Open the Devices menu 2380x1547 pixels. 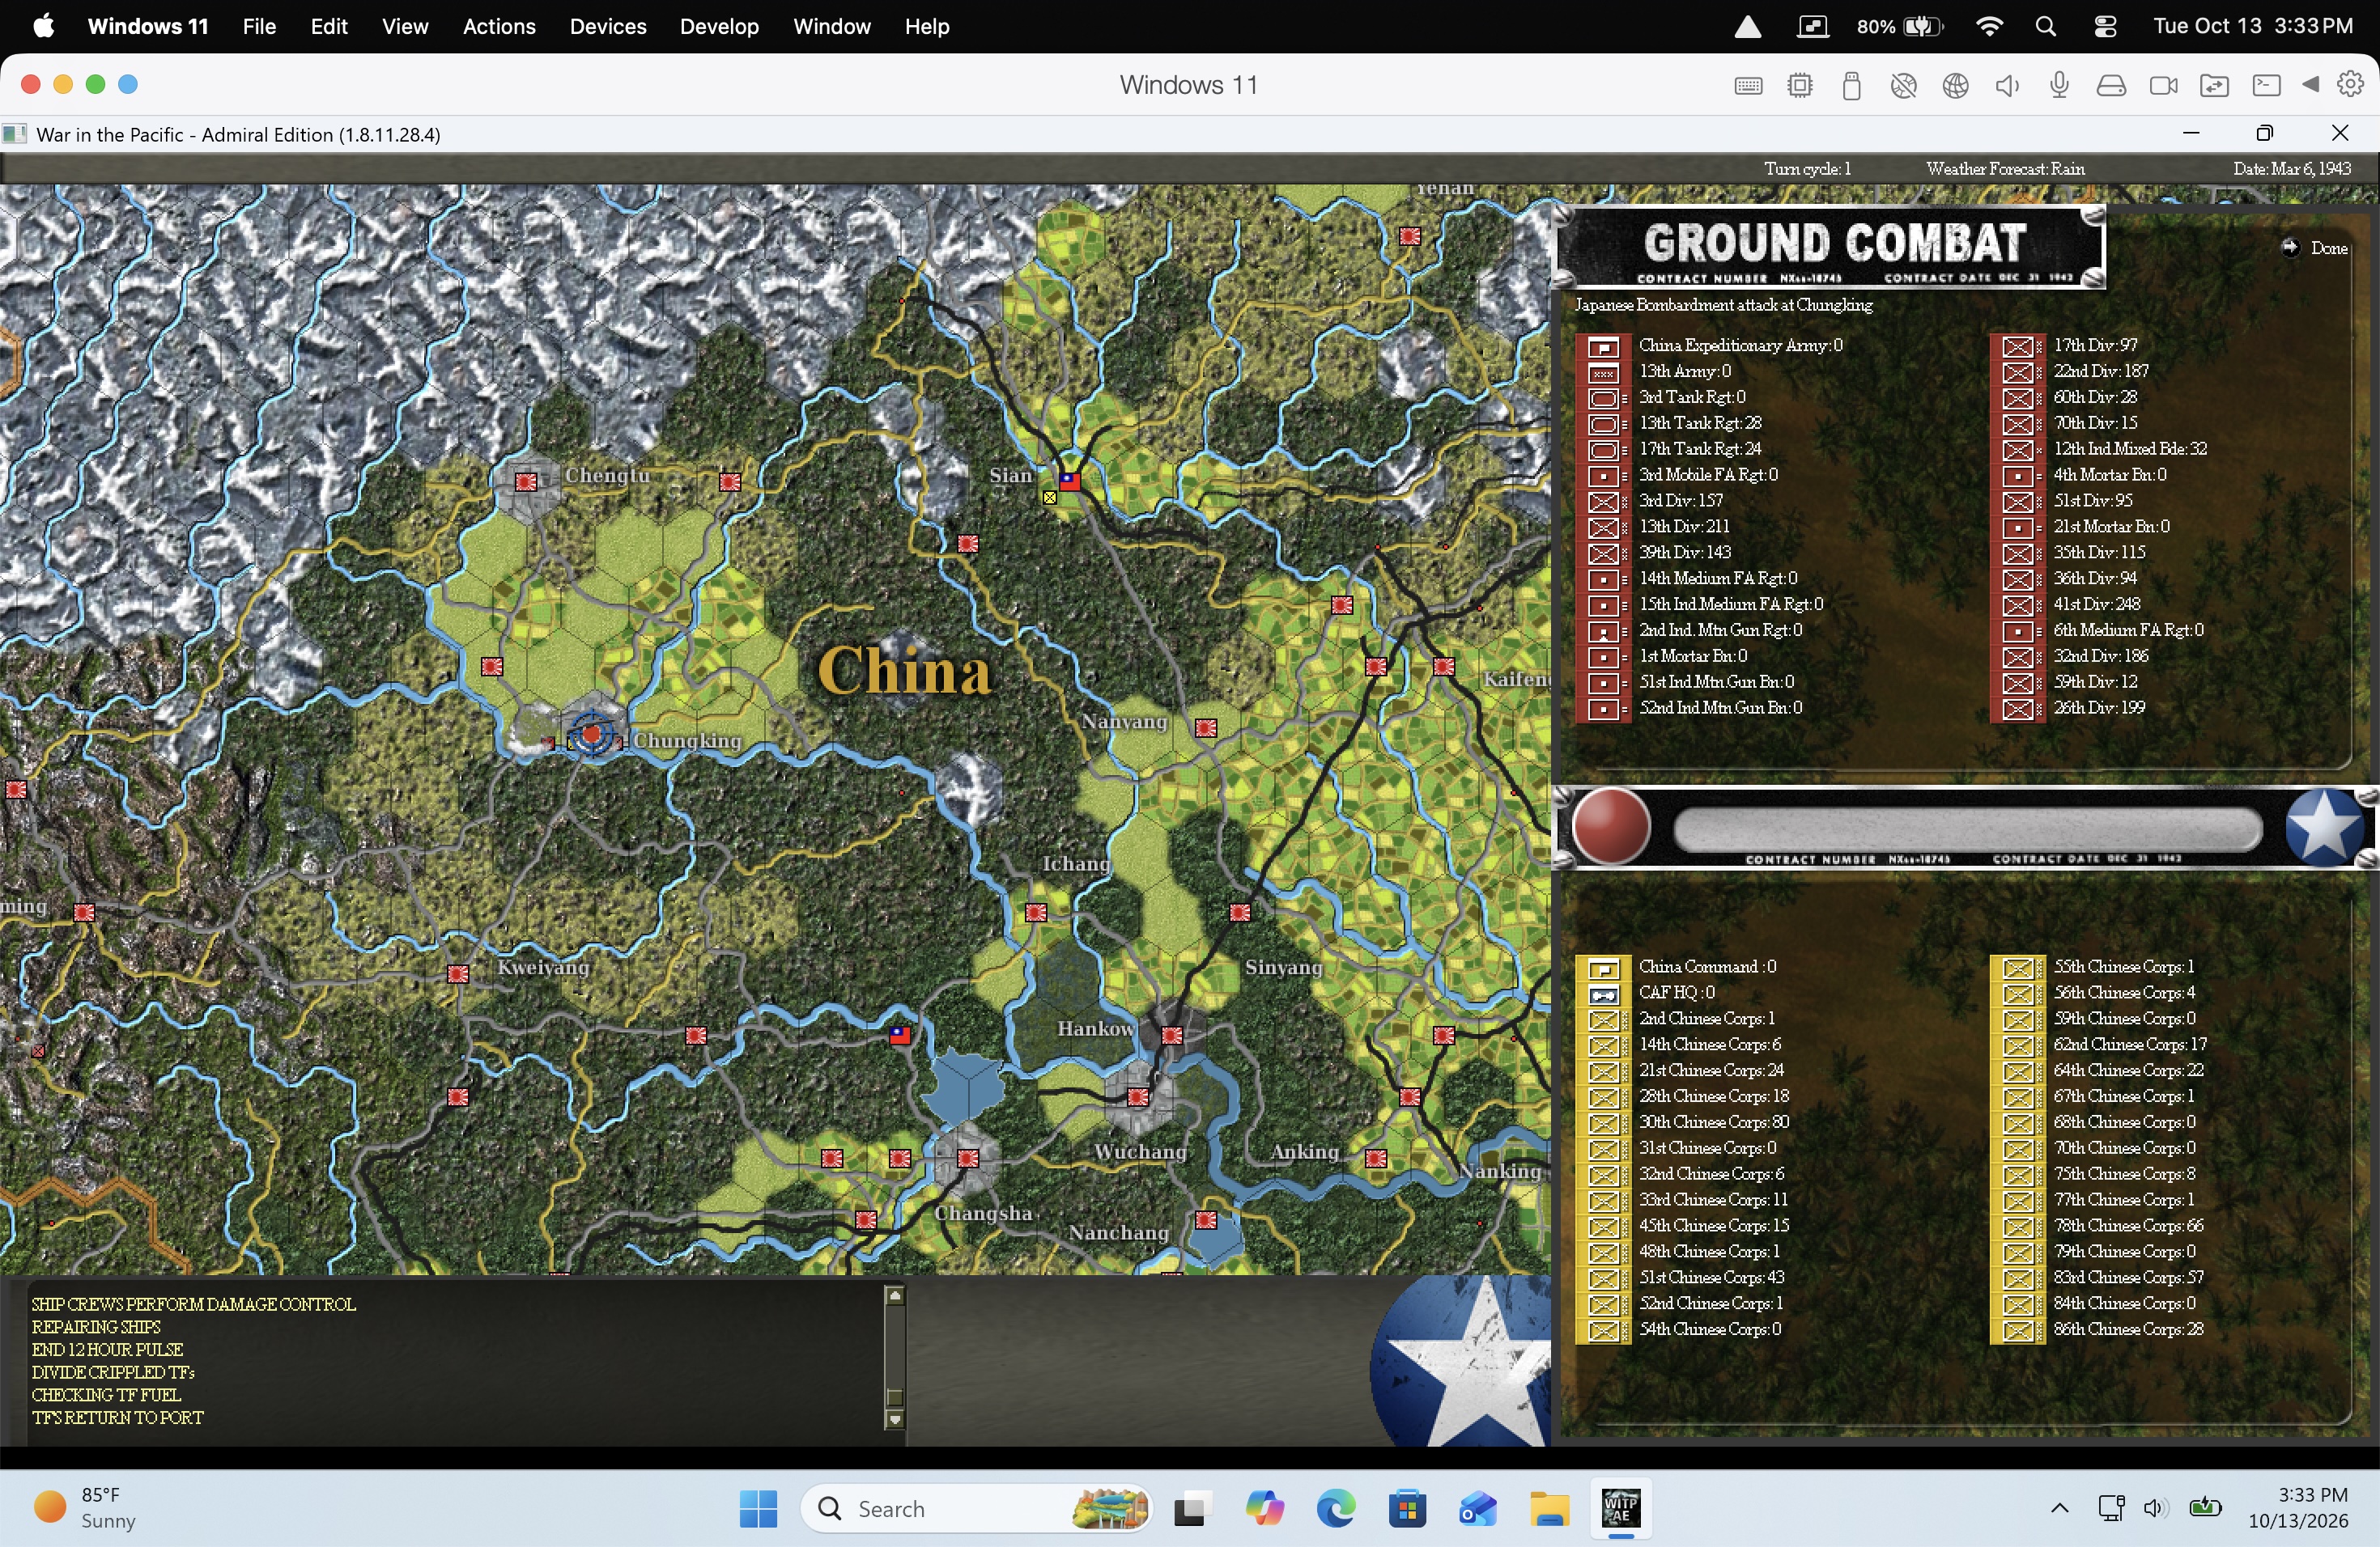click(x=608, y=27)
